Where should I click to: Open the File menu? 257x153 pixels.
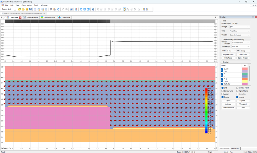[7, 5]
